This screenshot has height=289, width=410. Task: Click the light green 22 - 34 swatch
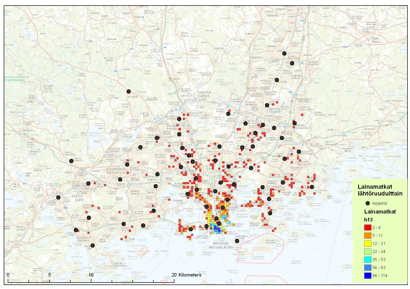[x=367, y=251]
